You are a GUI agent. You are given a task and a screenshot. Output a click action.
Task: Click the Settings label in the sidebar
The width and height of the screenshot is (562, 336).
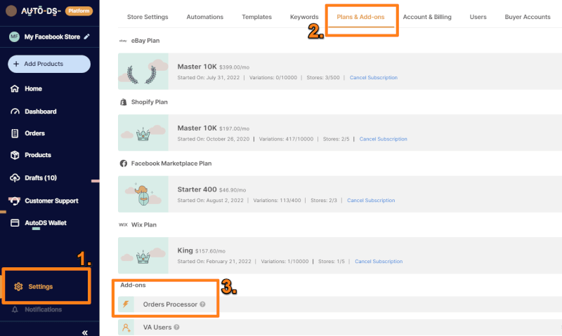coord(41,287)
